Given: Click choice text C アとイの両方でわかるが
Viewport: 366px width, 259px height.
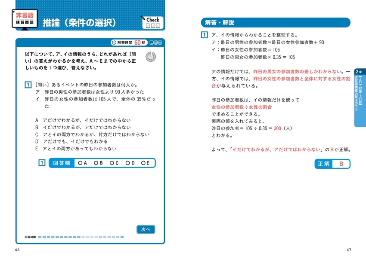Looking at the screenshot, I should coord(92,134).
